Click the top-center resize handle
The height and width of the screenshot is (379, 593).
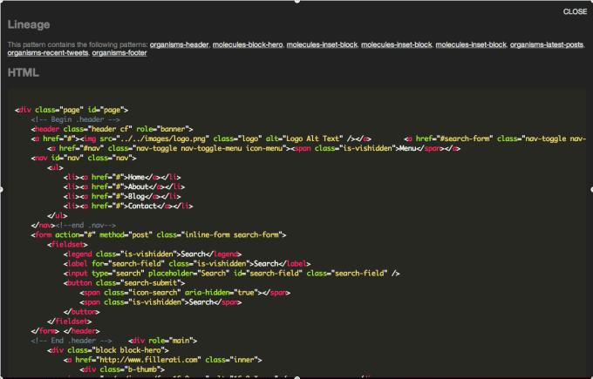tap(297, 1)
